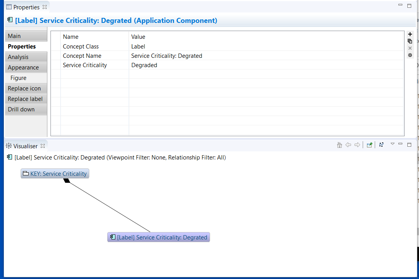Open property settings via the gear icon

(x=410, y=55)
